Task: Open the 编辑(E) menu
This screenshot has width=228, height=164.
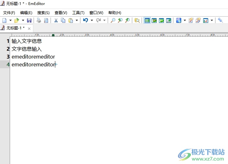Action: tap(26, 13)
